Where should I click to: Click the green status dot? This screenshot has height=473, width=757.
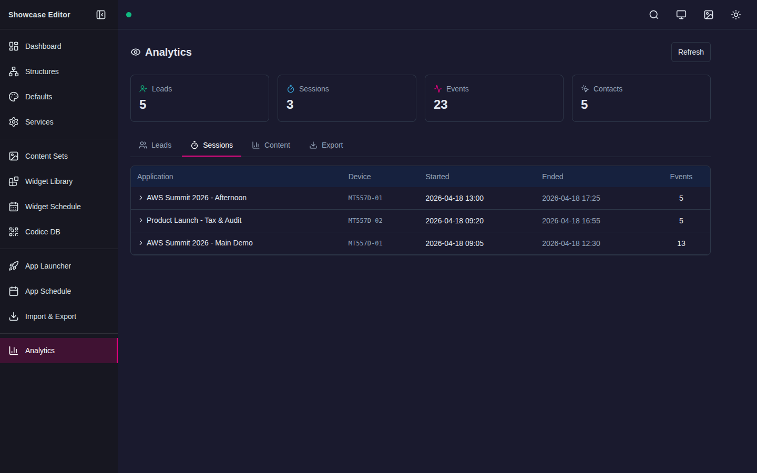(129, 15)
